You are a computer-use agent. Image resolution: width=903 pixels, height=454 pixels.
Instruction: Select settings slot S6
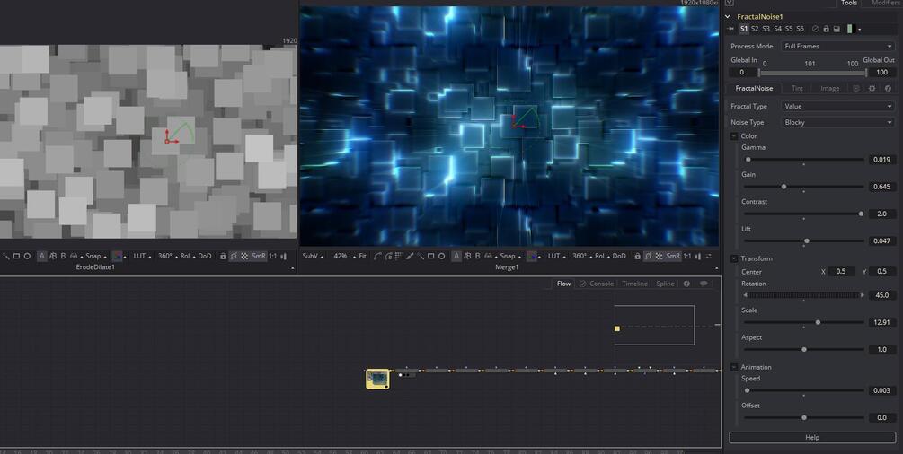(800, 29)
